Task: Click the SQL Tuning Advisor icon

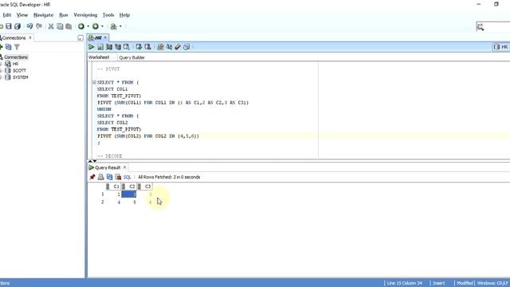Action: point(127,47)
